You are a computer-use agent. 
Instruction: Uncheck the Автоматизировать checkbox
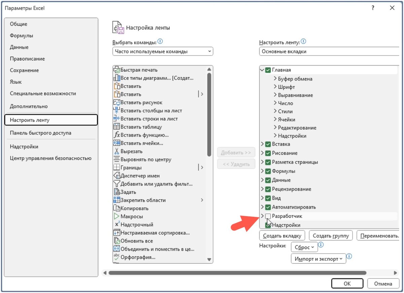pyautogui.click(x=268, y=207)
